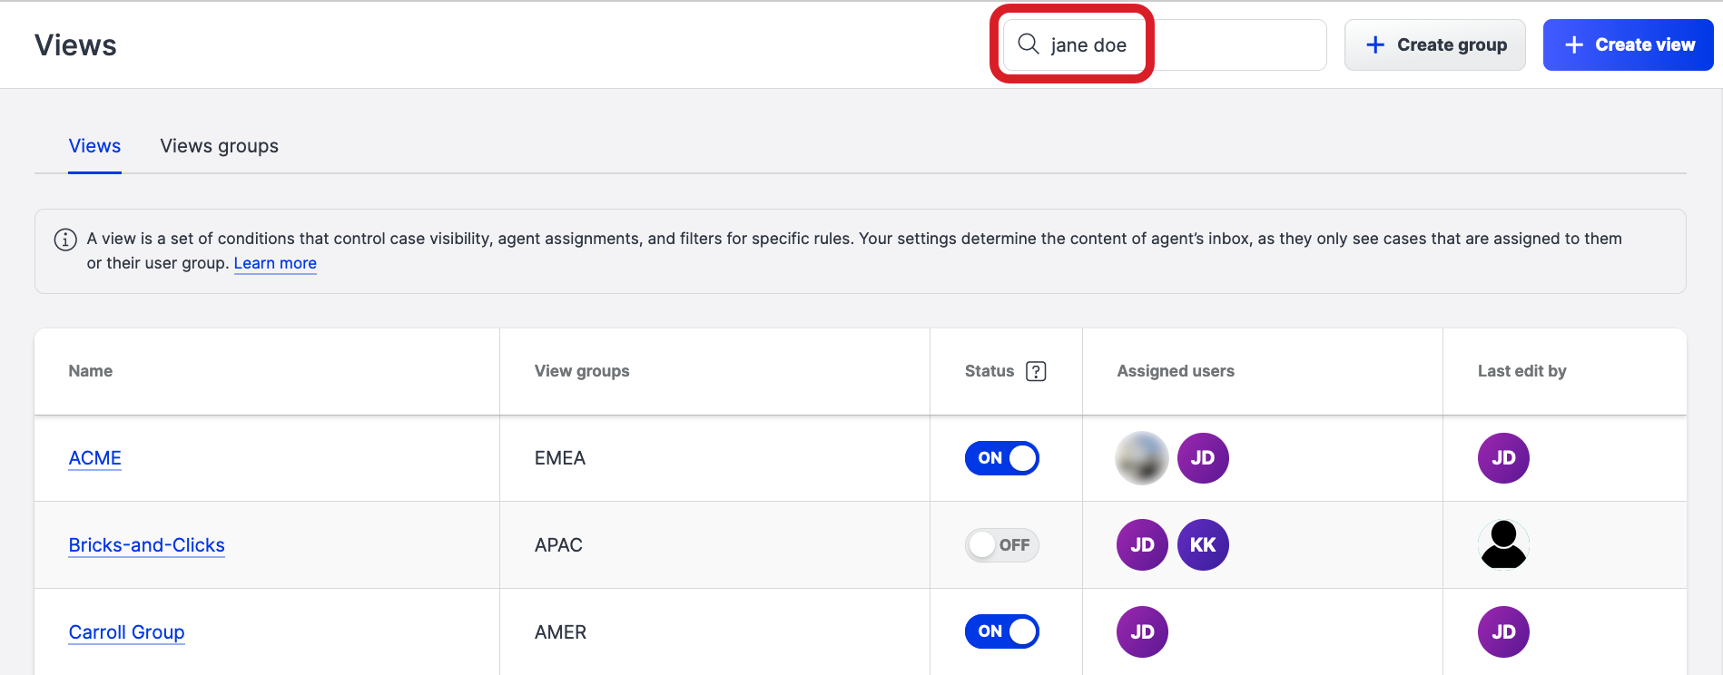
Task: Click the Status help question icon
Action: point(1036,371)
